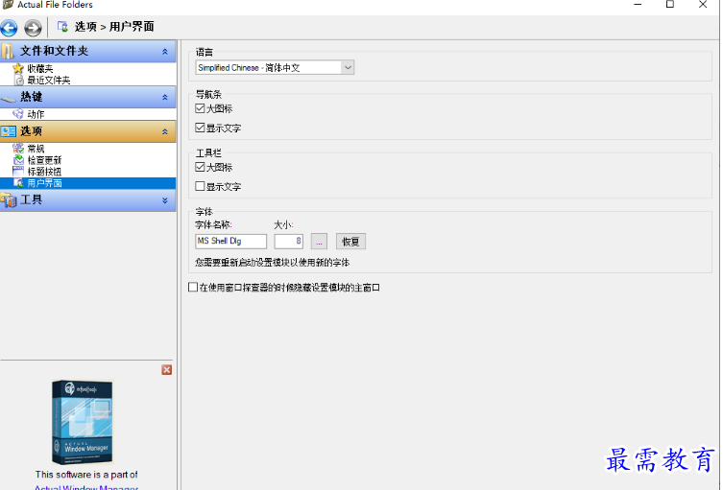Viewport: 723px width, 490px height.
Task: Click the 恢复 font restore button
Action: click(x=350, y=242)
